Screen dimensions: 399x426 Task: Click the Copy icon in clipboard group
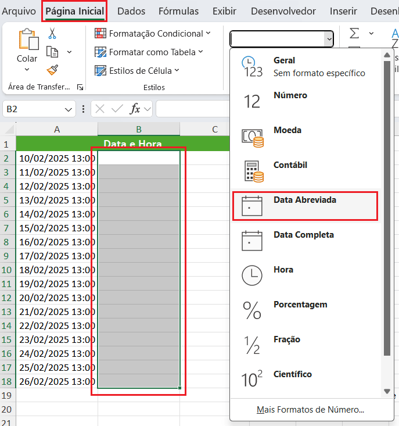pos(52,52)
